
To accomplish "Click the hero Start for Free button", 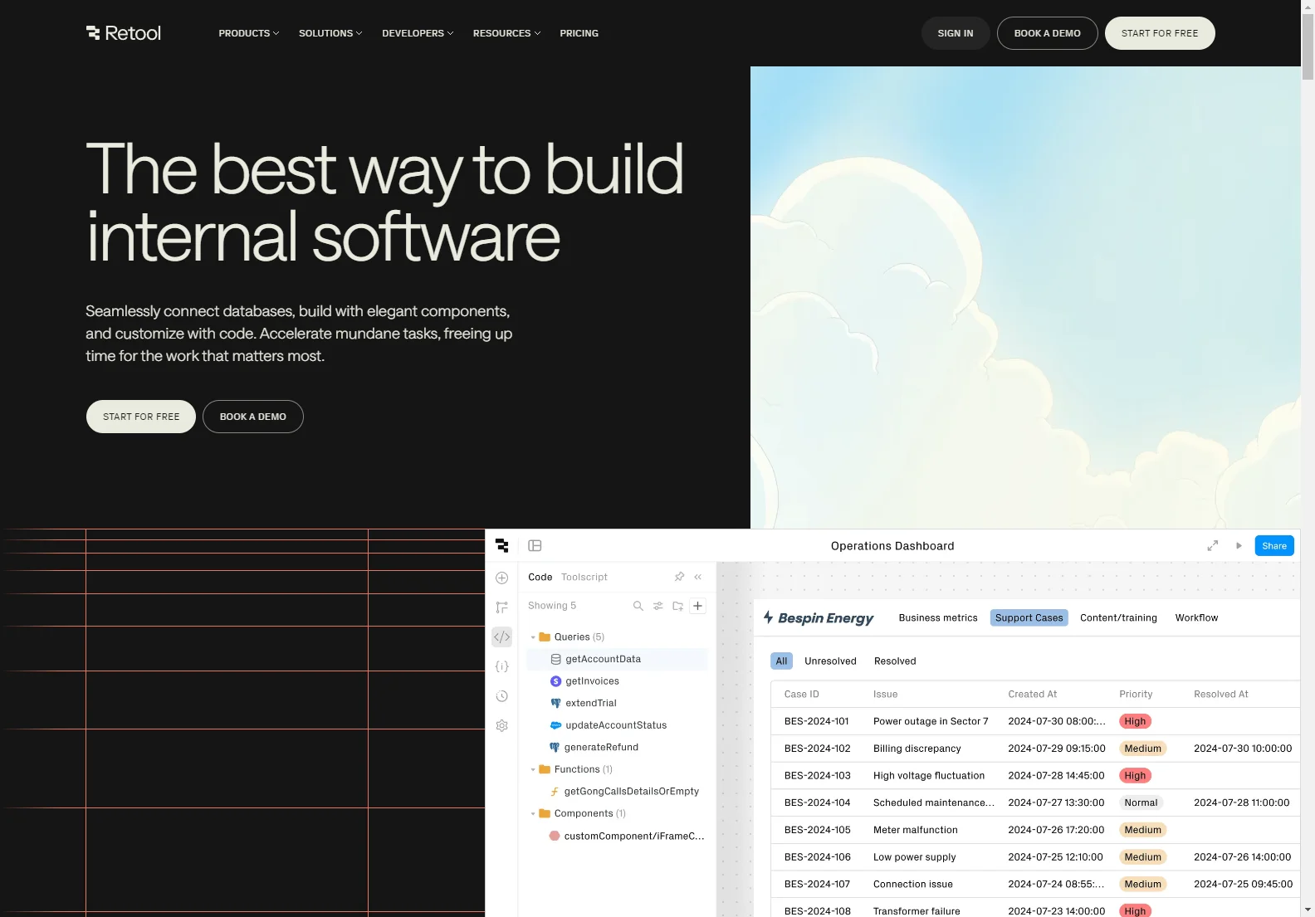I will (x=141, y=417).
